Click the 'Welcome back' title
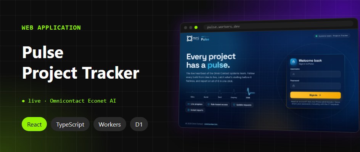 pyautogui.click(x=310, y=61)
